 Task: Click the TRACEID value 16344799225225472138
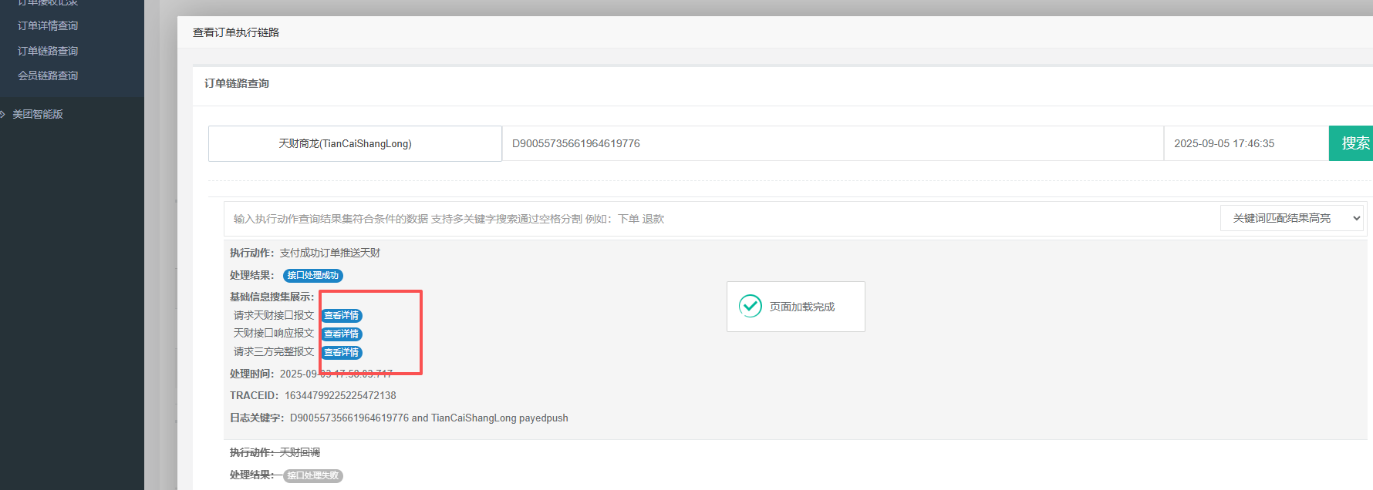pyautogui.click(x=340, y=395)
